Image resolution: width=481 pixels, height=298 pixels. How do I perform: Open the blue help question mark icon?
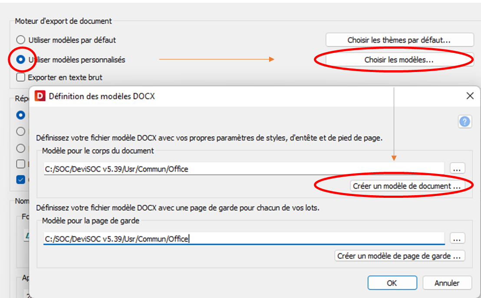(465, 122)
